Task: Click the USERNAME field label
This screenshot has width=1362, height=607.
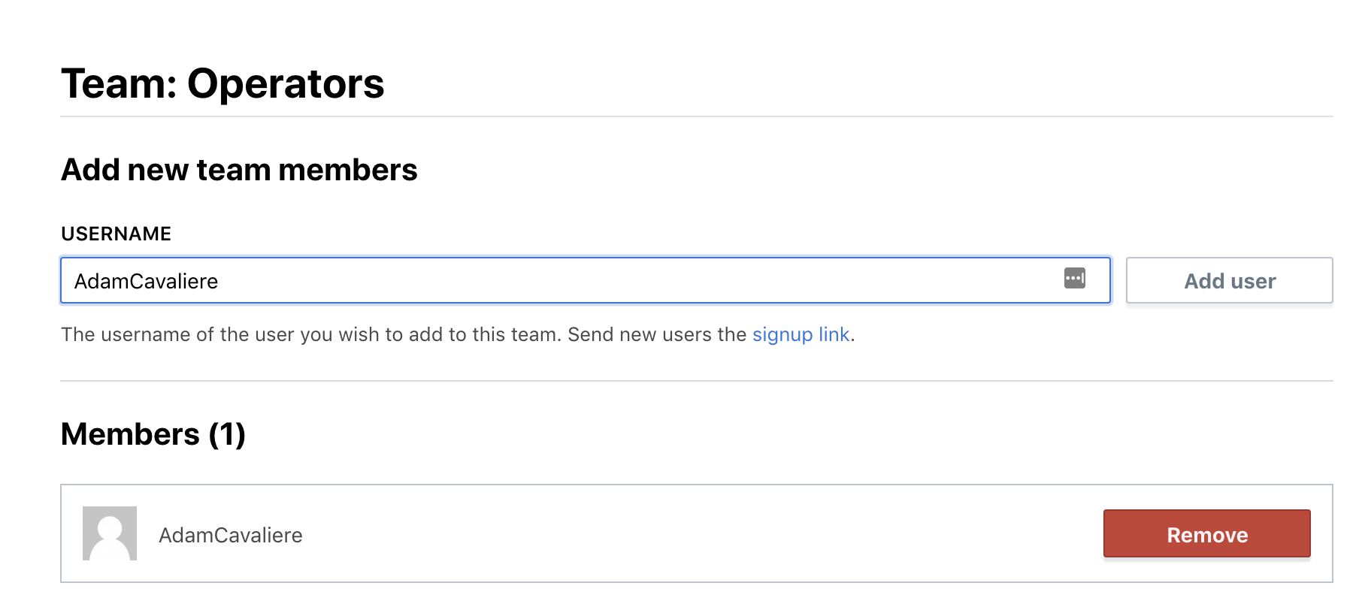Action: [x=117, y=234]
